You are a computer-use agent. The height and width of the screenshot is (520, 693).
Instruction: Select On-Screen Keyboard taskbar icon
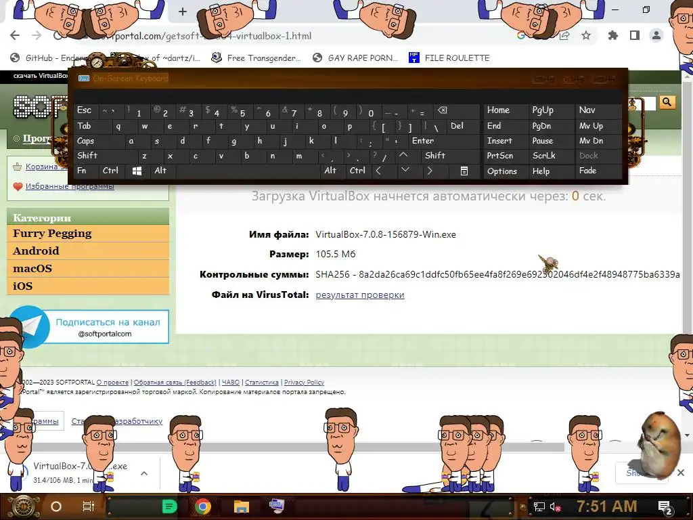point(277,505)
